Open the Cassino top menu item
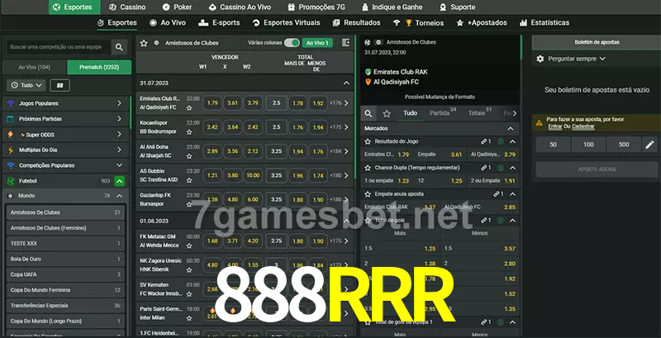The width and height of the screenshot is (661, 338). tap(127, 7)
